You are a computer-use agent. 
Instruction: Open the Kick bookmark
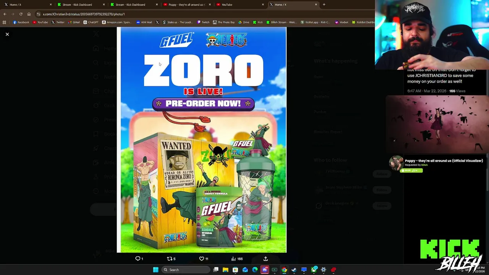pyautogui.click(x=258, y=22)
